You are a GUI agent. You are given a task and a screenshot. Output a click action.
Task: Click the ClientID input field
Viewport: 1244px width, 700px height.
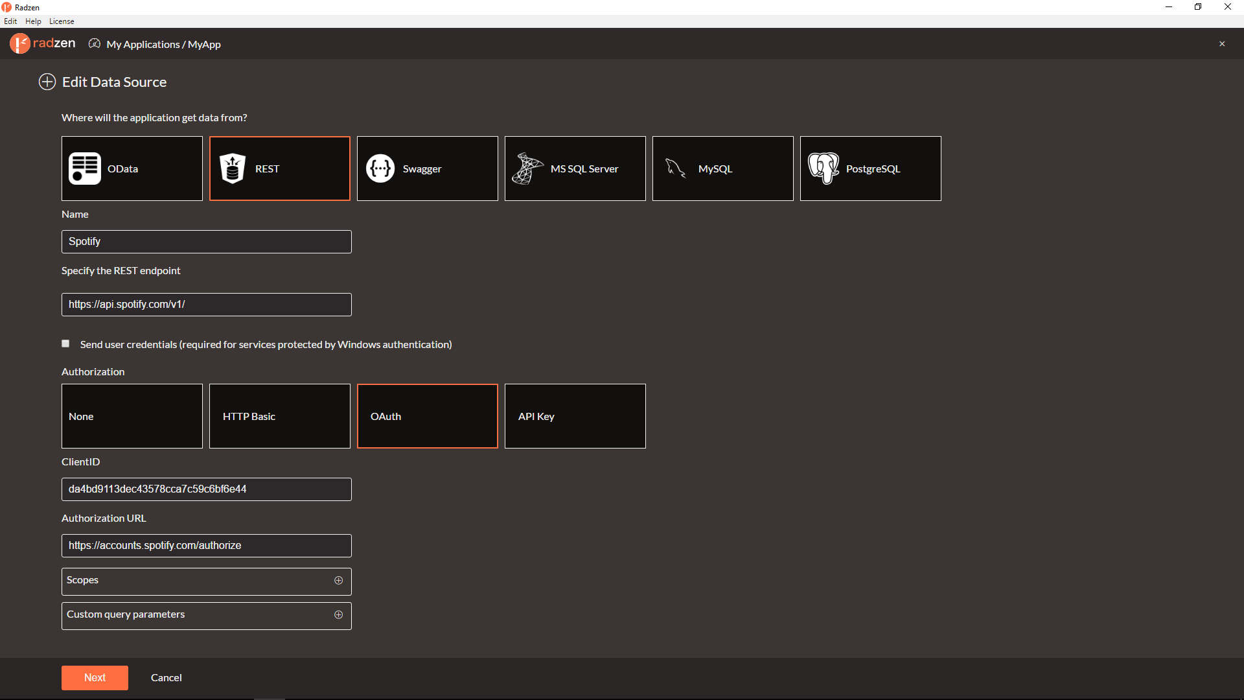pyautogui.click(x=207, y=489)
